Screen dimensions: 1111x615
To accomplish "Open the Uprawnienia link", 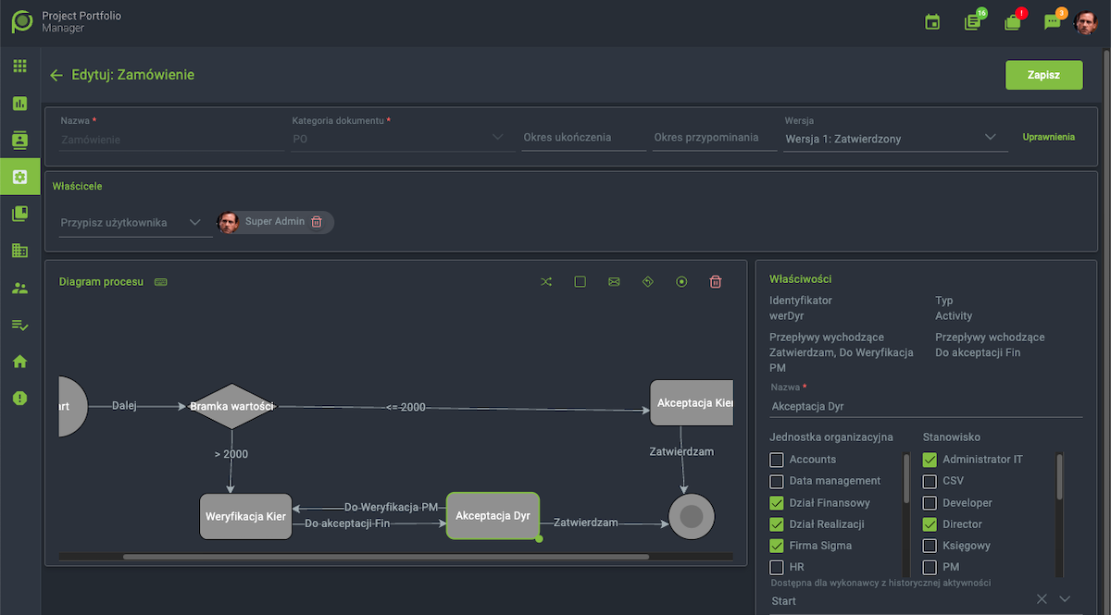I will 1048,137.
